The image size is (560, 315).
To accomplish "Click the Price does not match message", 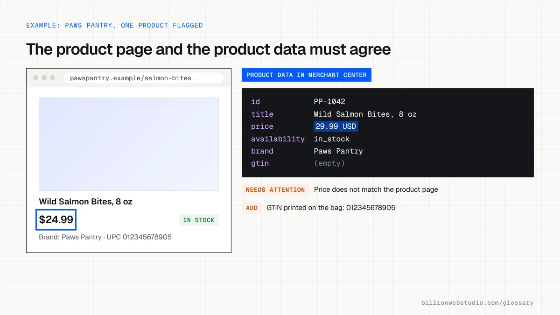I will pyautogui.click(x=376, y=189).
